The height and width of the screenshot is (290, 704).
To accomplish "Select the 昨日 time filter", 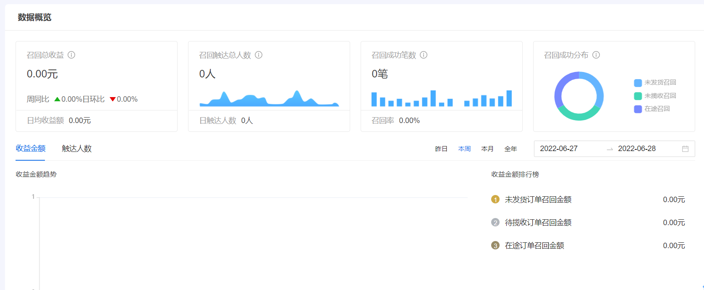I will [x=441, y=149].
